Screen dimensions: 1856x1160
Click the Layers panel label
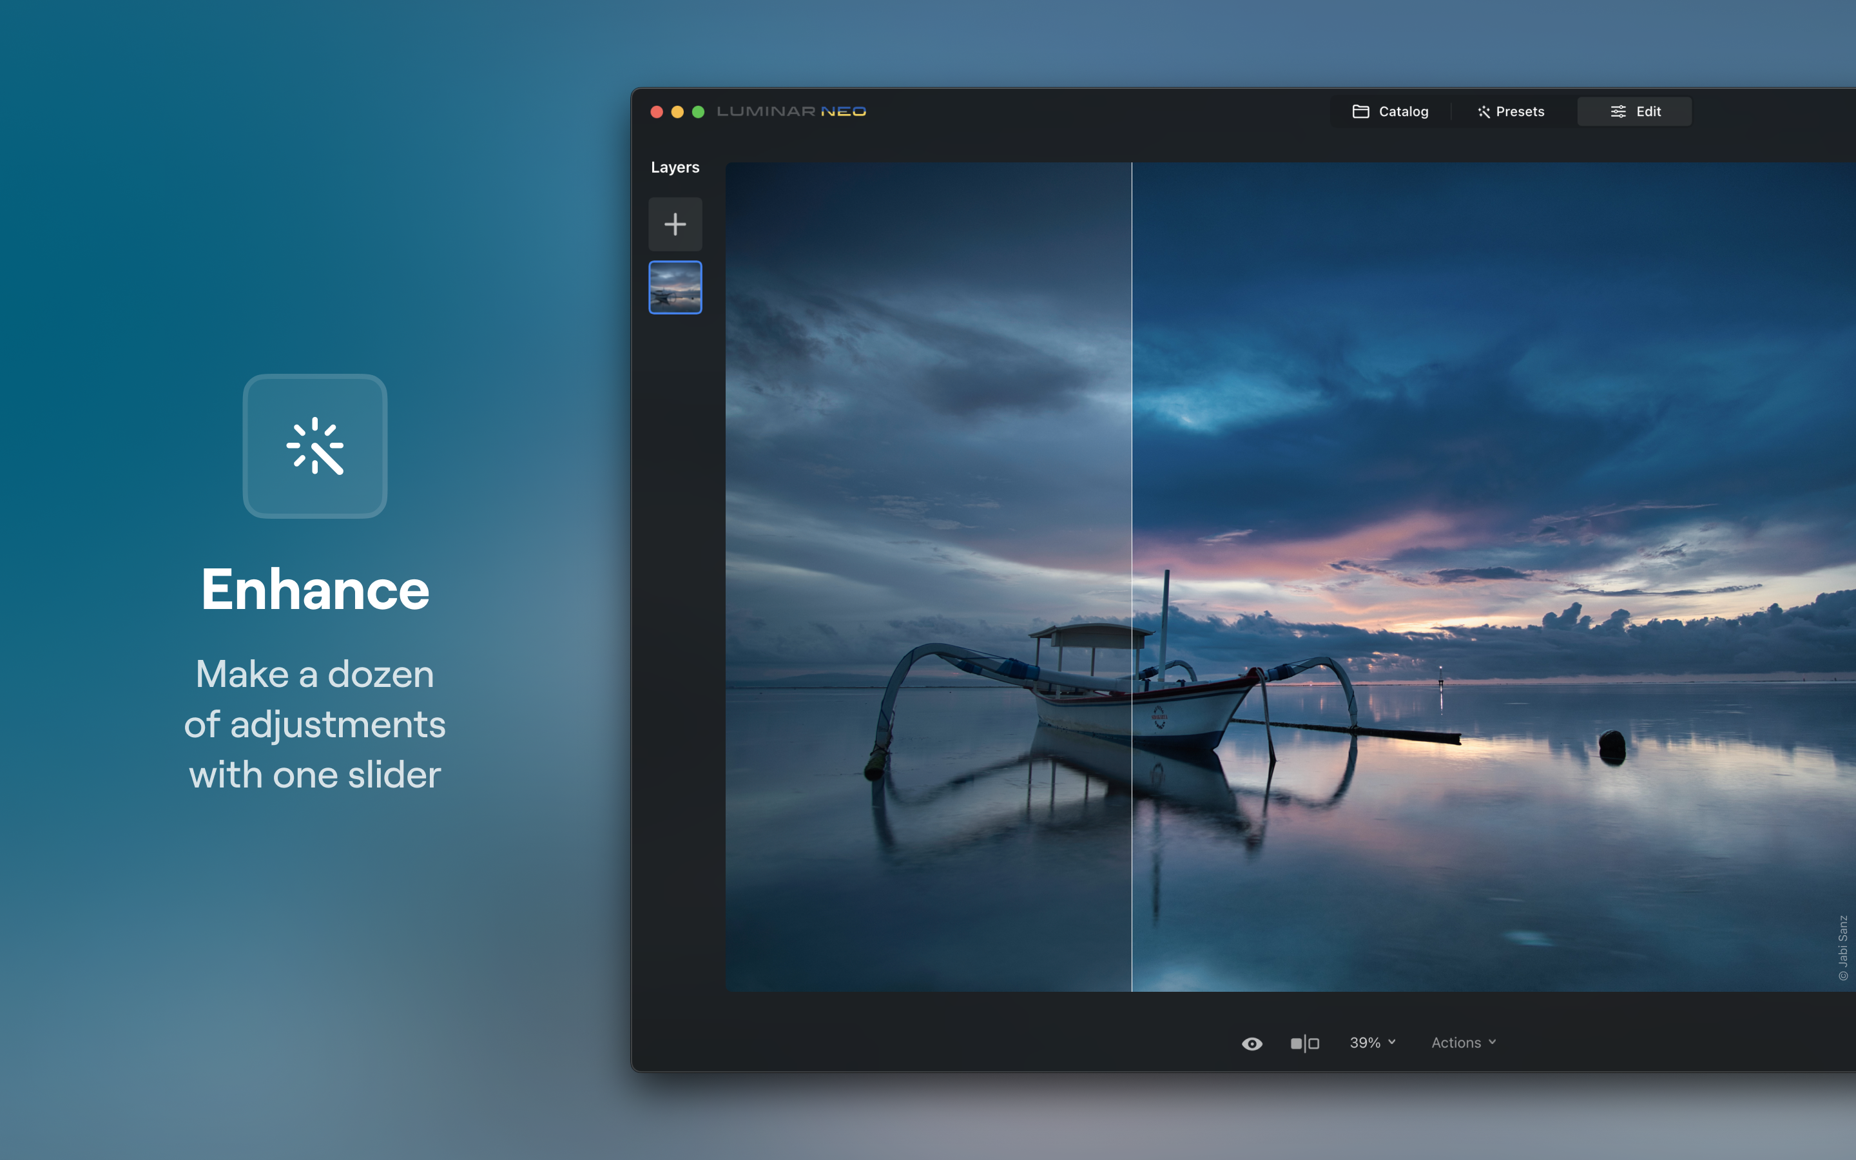pyautogui.click(x=675, y=166)
